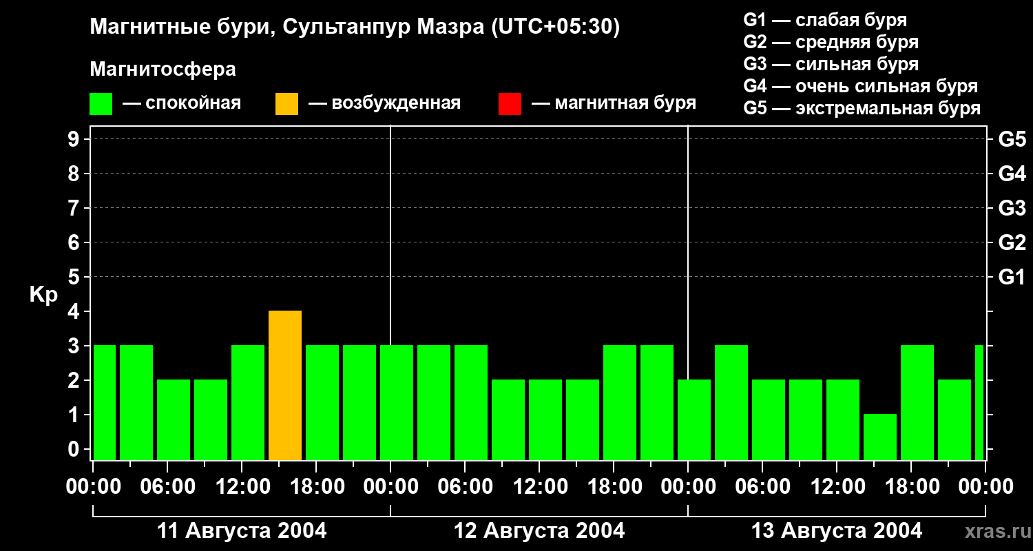Click the green bar over 06:00 on 12 Августа
Viewport: 1033px width, 551px height.
[471, 403]
